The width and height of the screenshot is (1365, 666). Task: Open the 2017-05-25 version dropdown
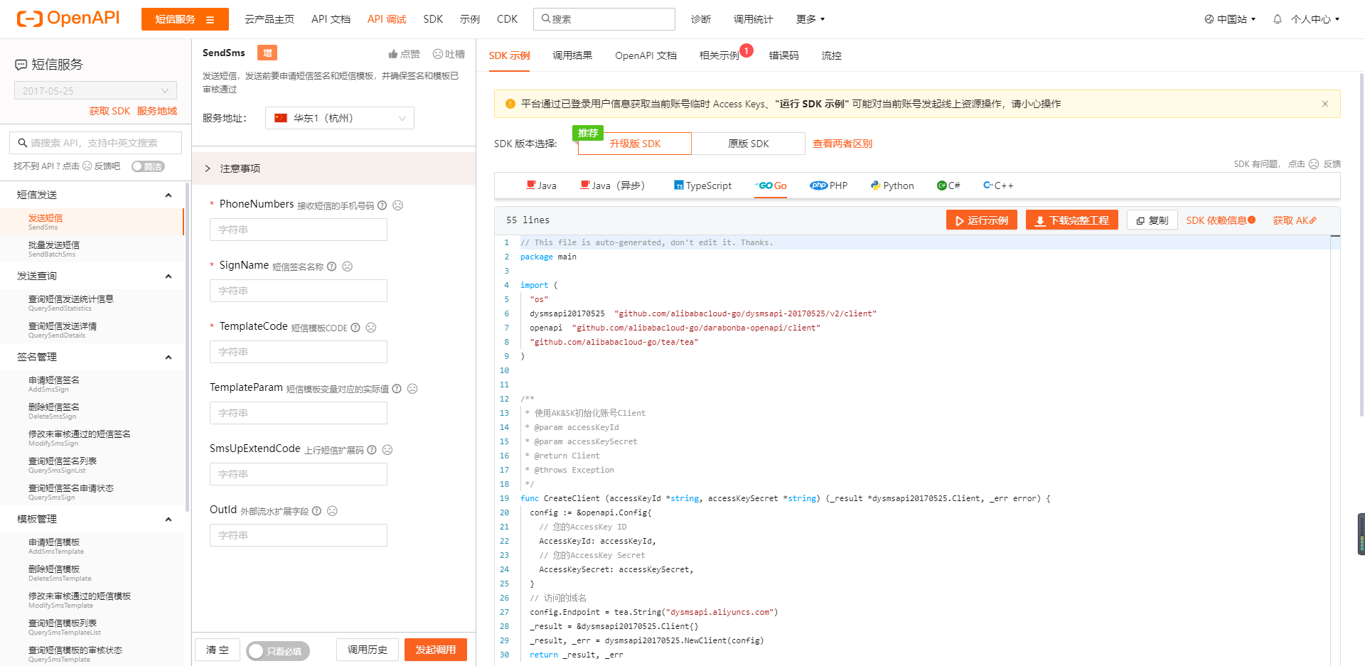coord(95,90)
